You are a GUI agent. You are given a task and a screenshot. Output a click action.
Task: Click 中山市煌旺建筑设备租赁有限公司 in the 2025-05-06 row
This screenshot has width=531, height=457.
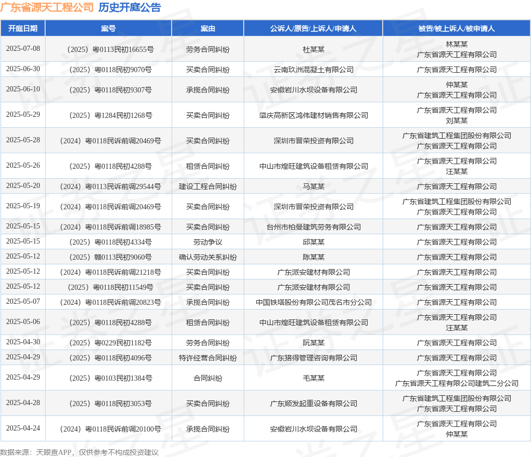[314, 322]
